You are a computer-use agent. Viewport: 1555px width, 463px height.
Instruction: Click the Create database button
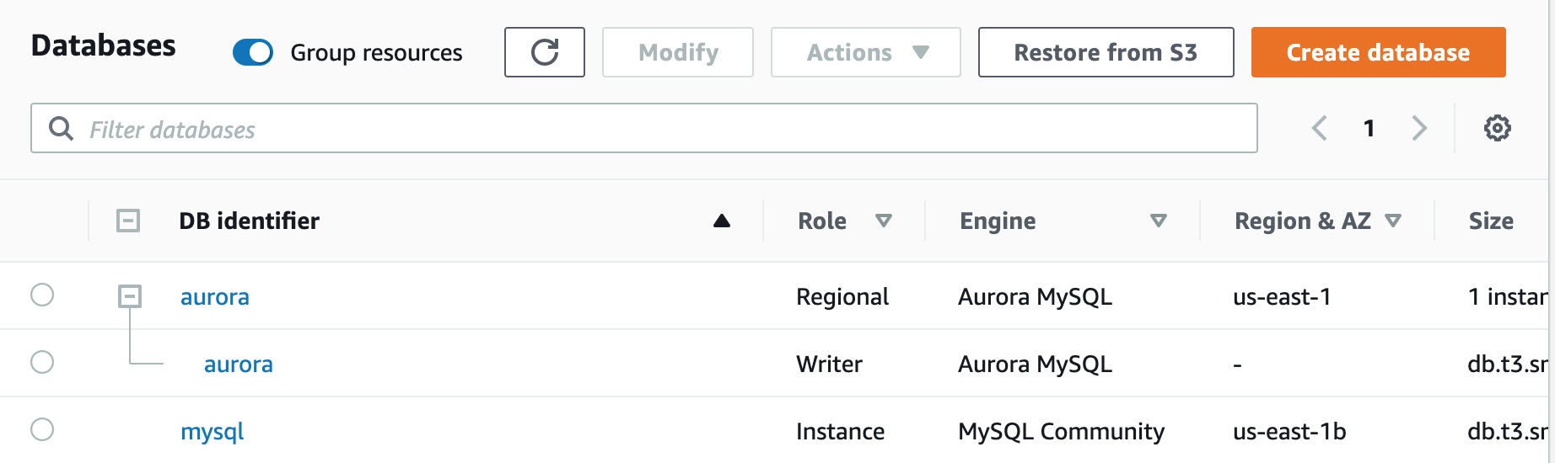(x=1378, y=52)
